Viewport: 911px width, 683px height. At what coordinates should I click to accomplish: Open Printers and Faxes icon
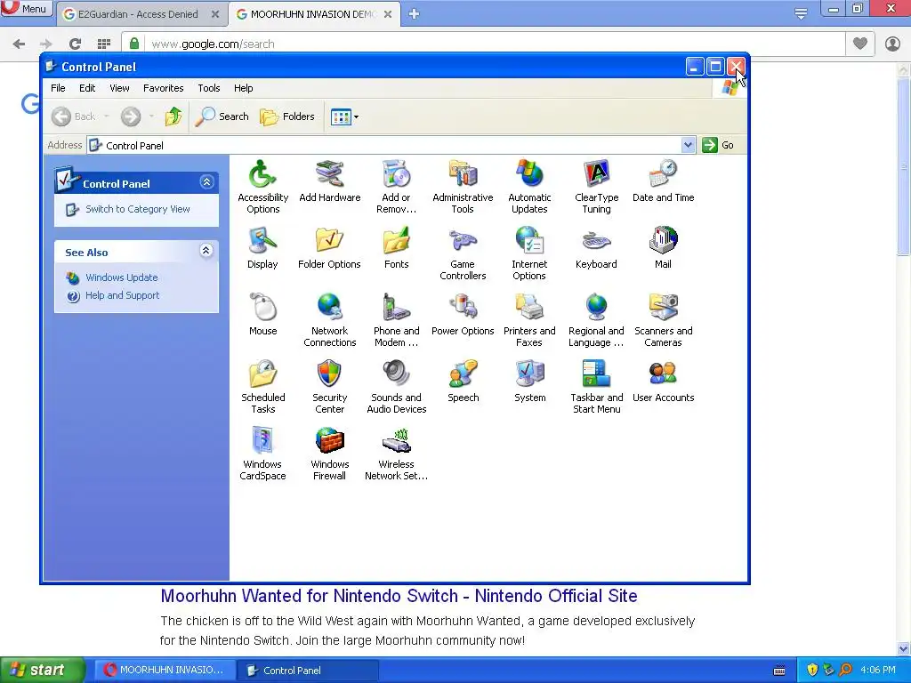pos(529,320)
